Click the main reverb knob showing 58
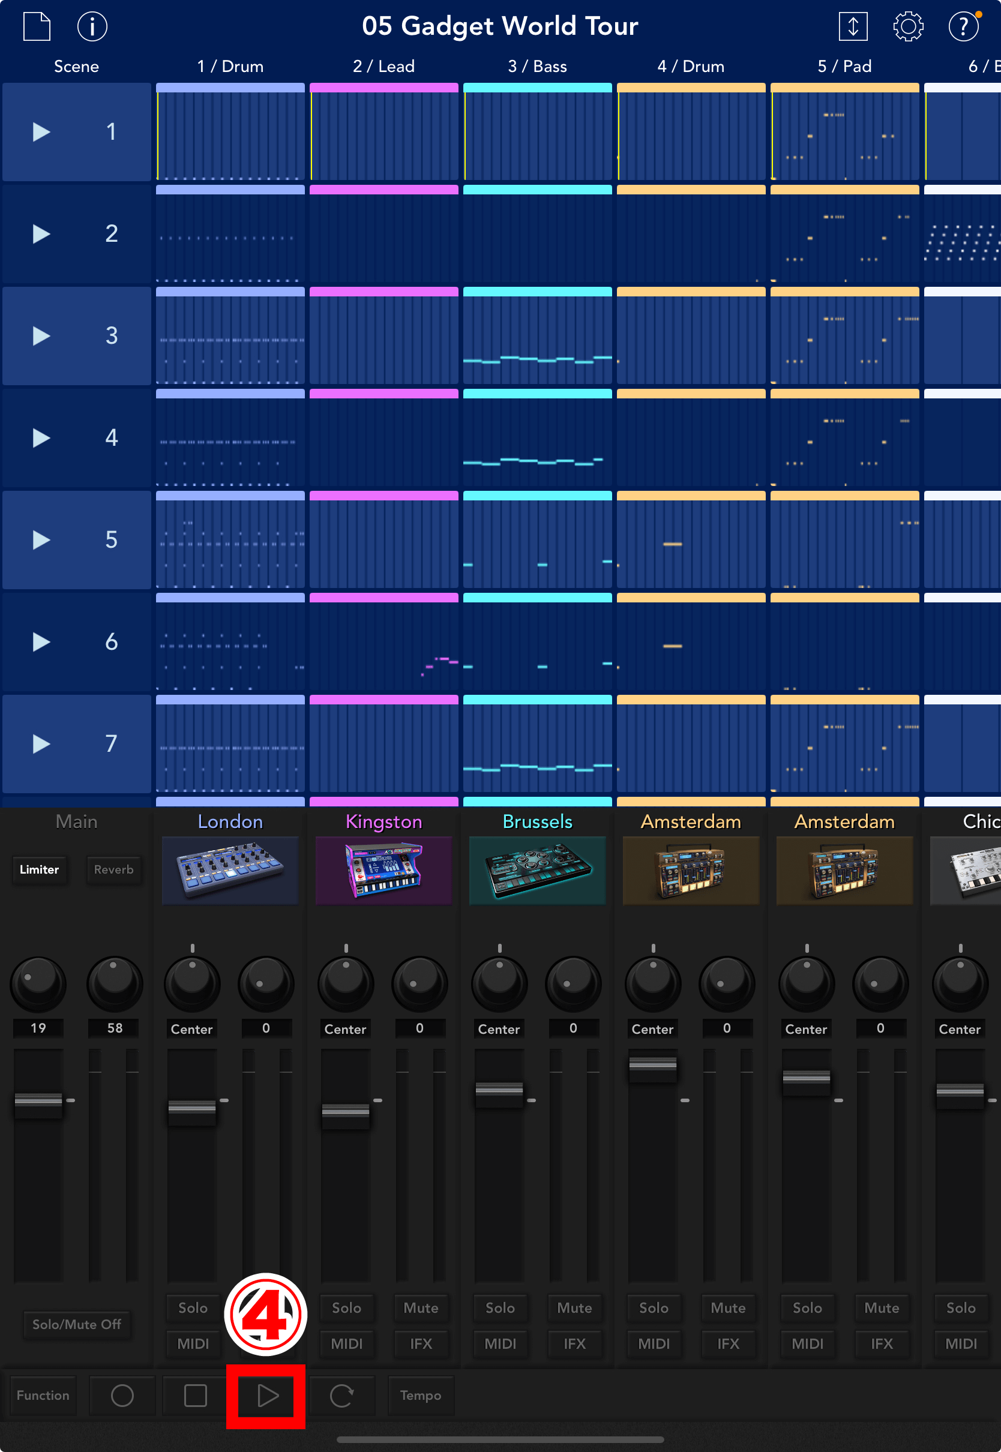The width and height of the screenshot is (1001, 1452). click(115, 983)
